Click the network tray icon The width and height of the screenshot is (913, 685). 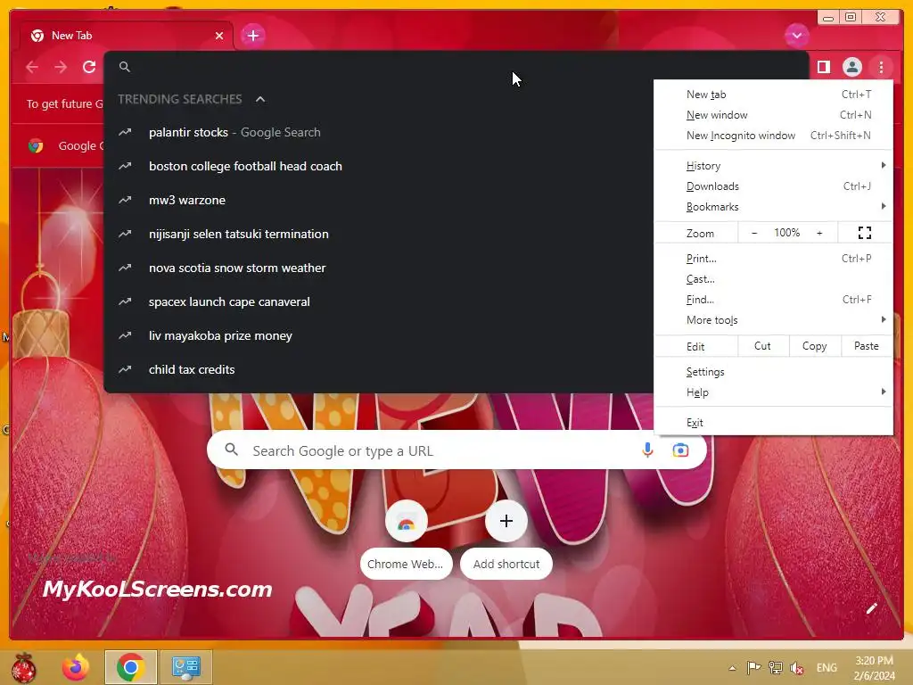pos(775,668)
